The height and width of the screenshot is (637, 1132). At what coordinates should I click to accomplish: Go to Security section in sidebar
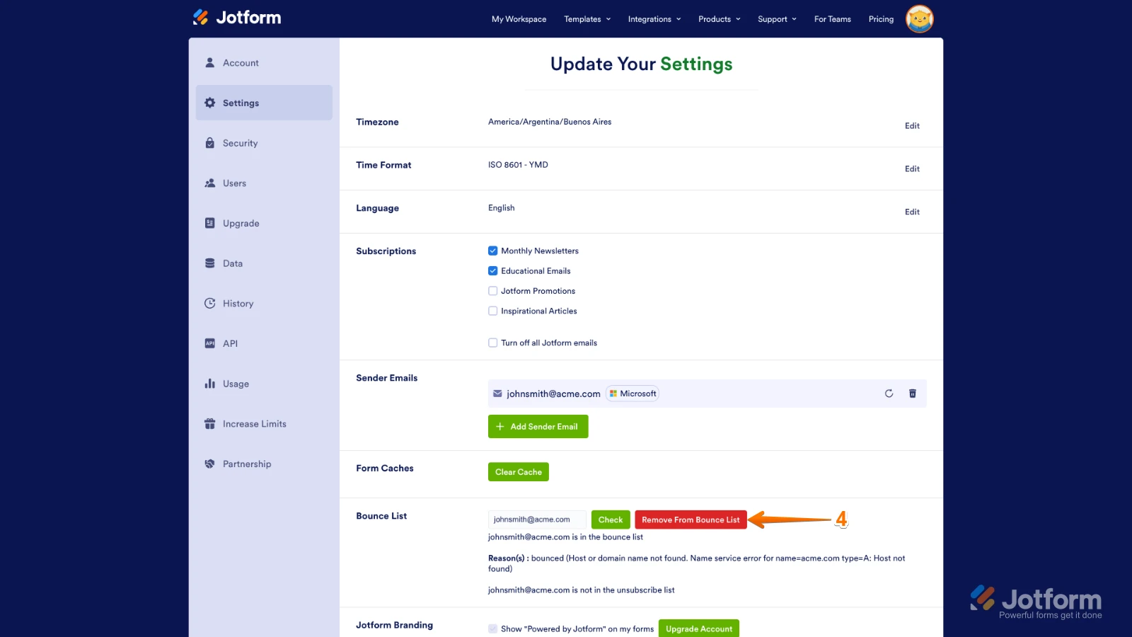click(264, 143)
